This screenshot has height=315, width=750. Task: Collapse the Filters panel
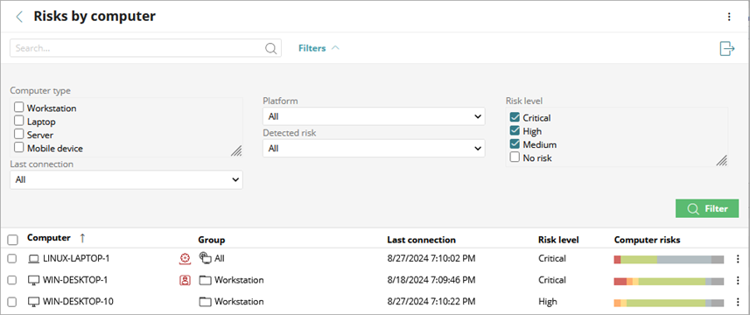click(319, 48)
